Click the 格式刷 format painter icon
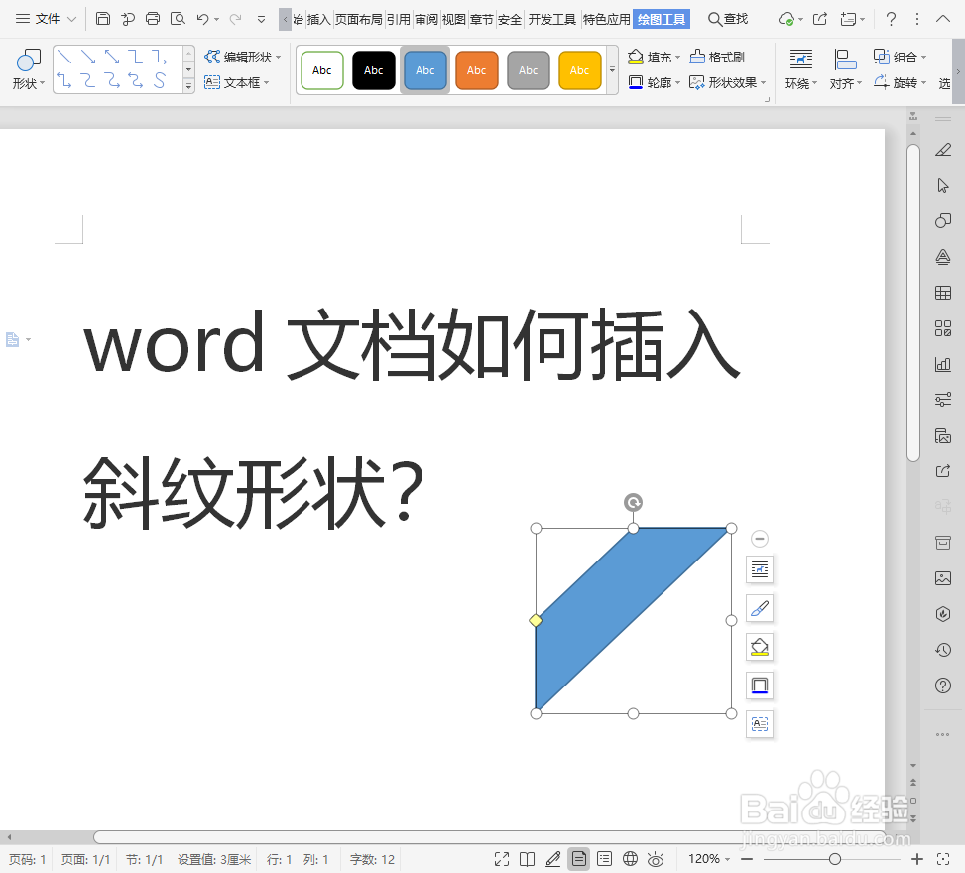965x873 pixels. (717, 57)
